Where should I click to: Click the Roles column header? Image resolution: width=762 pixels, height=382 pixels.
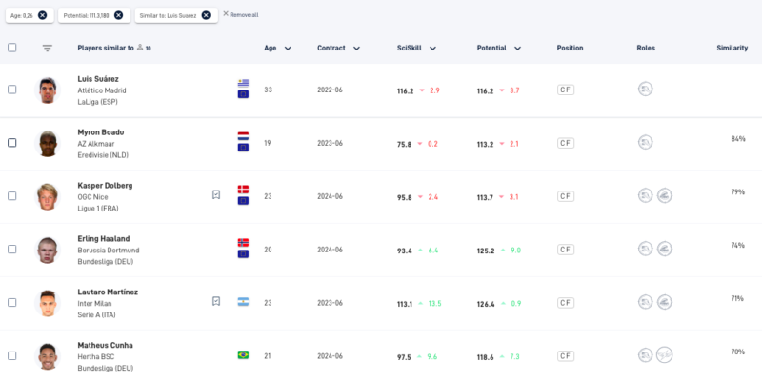[x=646, y=49]
